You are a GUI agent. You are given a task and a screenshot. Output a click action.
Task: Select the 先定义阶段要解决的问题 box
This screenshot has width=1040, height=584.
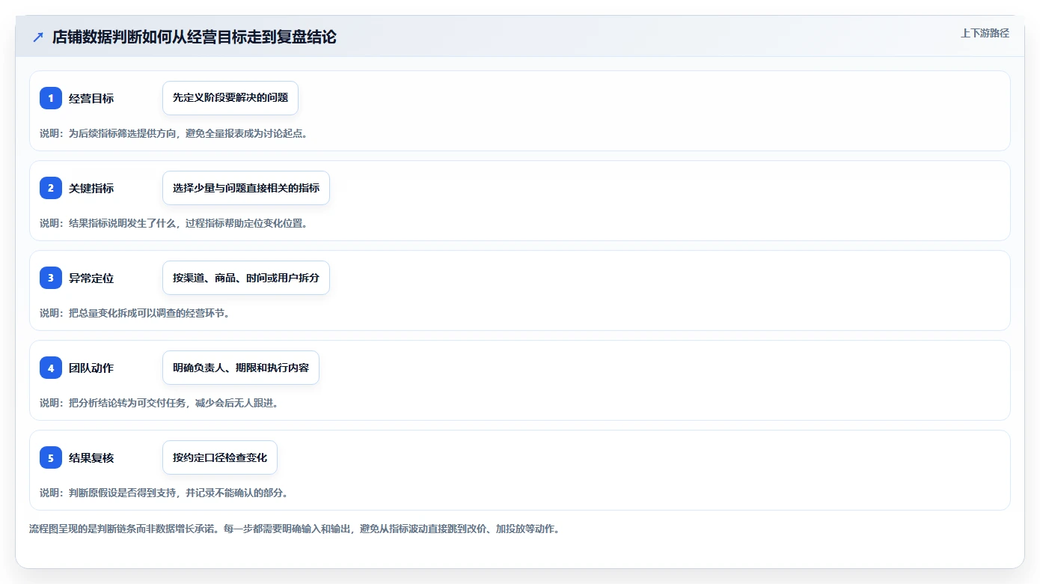(230, 98)
